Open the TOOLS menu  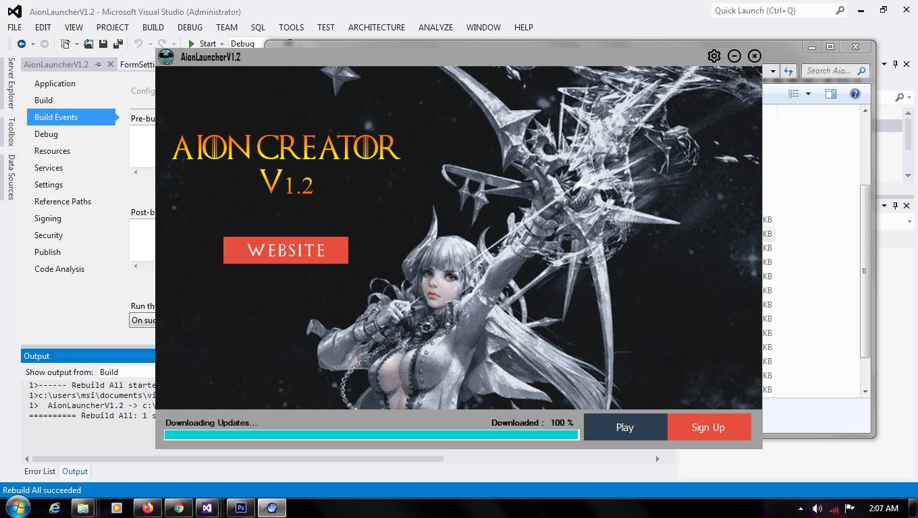tap(291, 27)
